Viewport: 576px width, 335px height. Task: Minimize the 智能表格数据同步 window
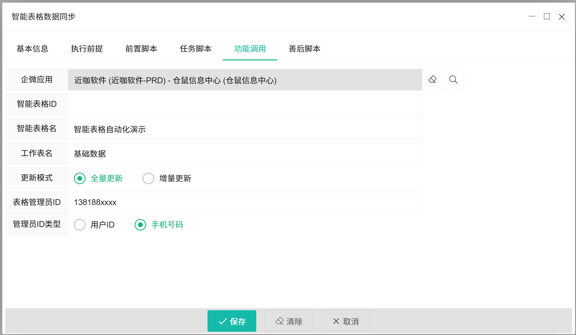[x=532, y=17]
